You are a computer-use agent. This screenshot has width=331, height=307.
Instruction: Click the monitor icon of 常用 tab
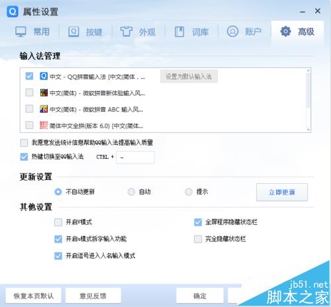[x=21, y=32]
